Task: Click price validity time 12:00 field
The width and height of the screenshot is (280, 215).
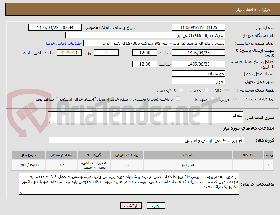Action: click(x=145, y=64)
